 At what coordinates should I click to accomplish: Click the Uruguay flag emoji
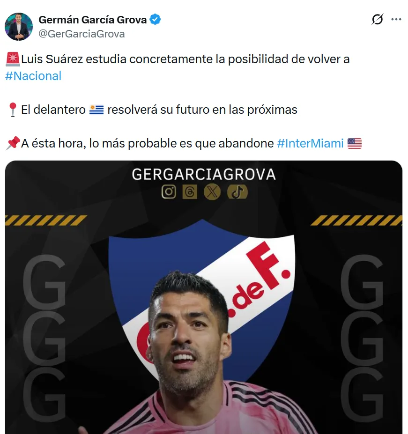pos(96,110)
